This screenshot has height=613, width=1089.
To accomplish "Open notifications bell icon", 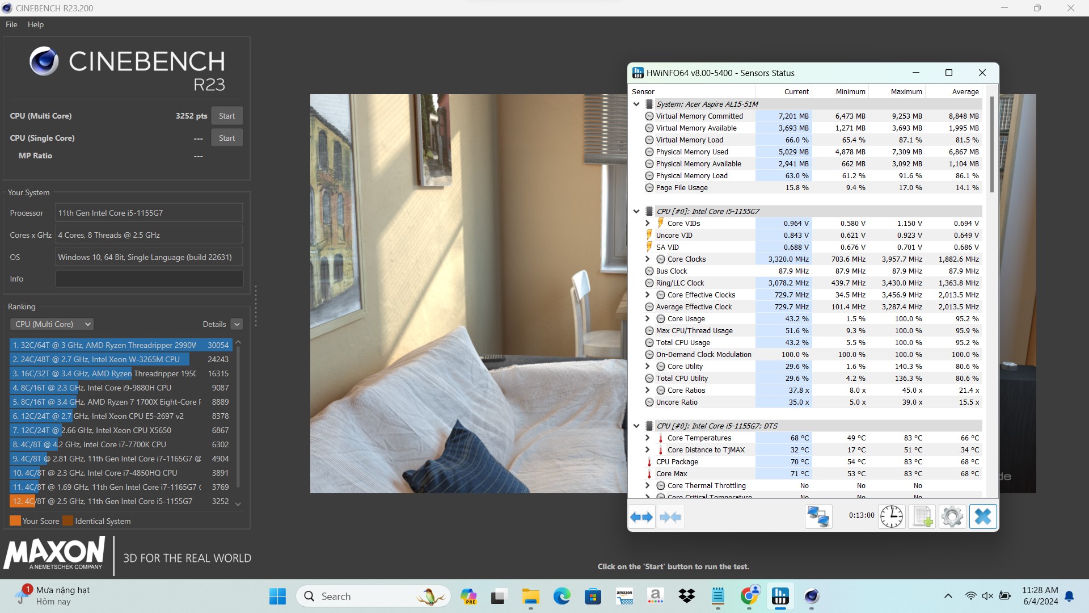I will pos(1069,596).
